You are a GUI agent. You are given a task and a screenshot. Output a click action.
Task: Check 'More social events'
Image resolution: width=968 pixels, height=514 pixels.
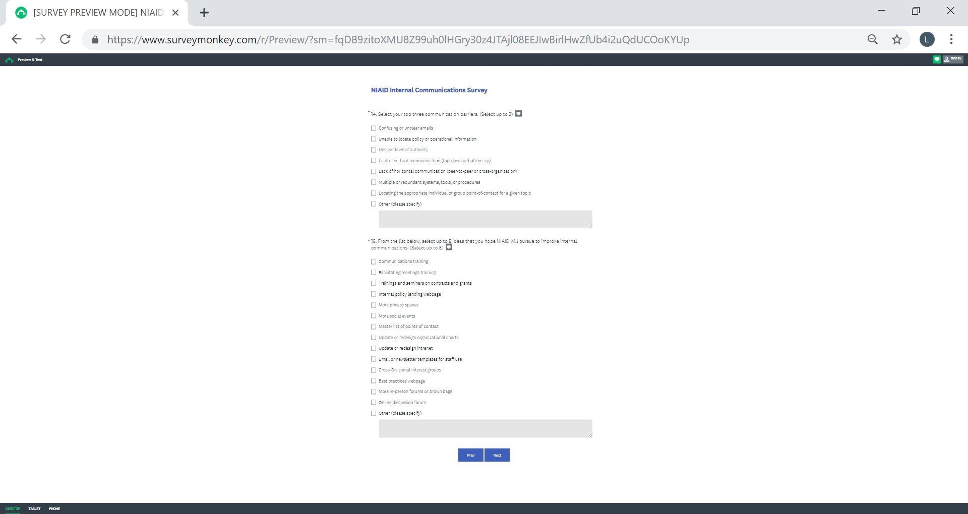(374, 316)
